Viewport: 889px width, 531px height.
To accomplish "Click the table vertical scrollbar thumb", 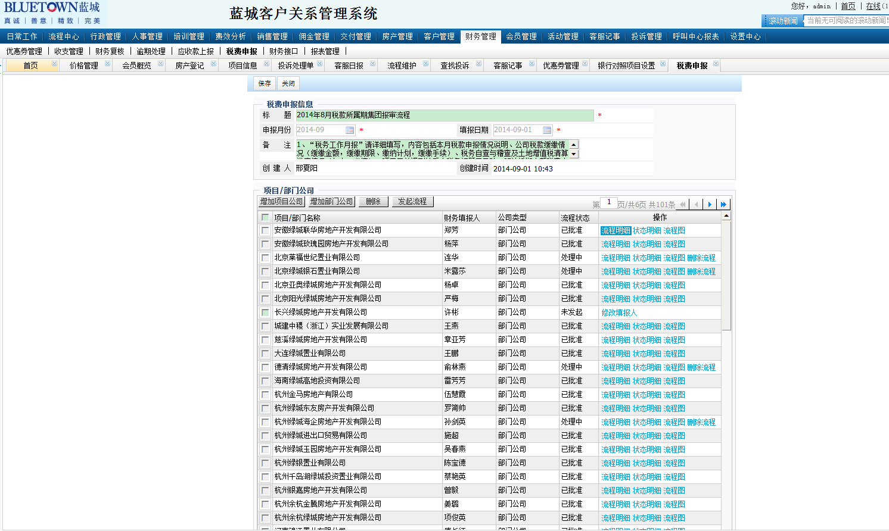I will (x=726, y=276).
